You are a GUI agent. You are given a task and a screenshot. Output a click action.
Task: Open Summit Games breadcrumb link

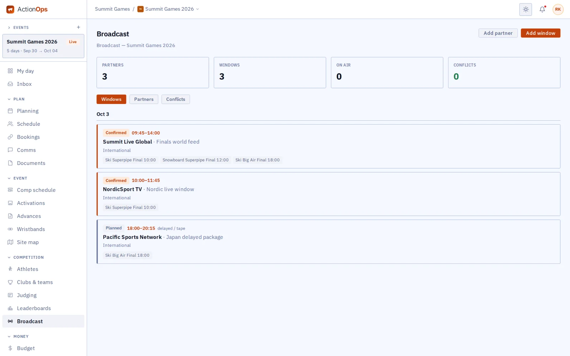point(112,9)
